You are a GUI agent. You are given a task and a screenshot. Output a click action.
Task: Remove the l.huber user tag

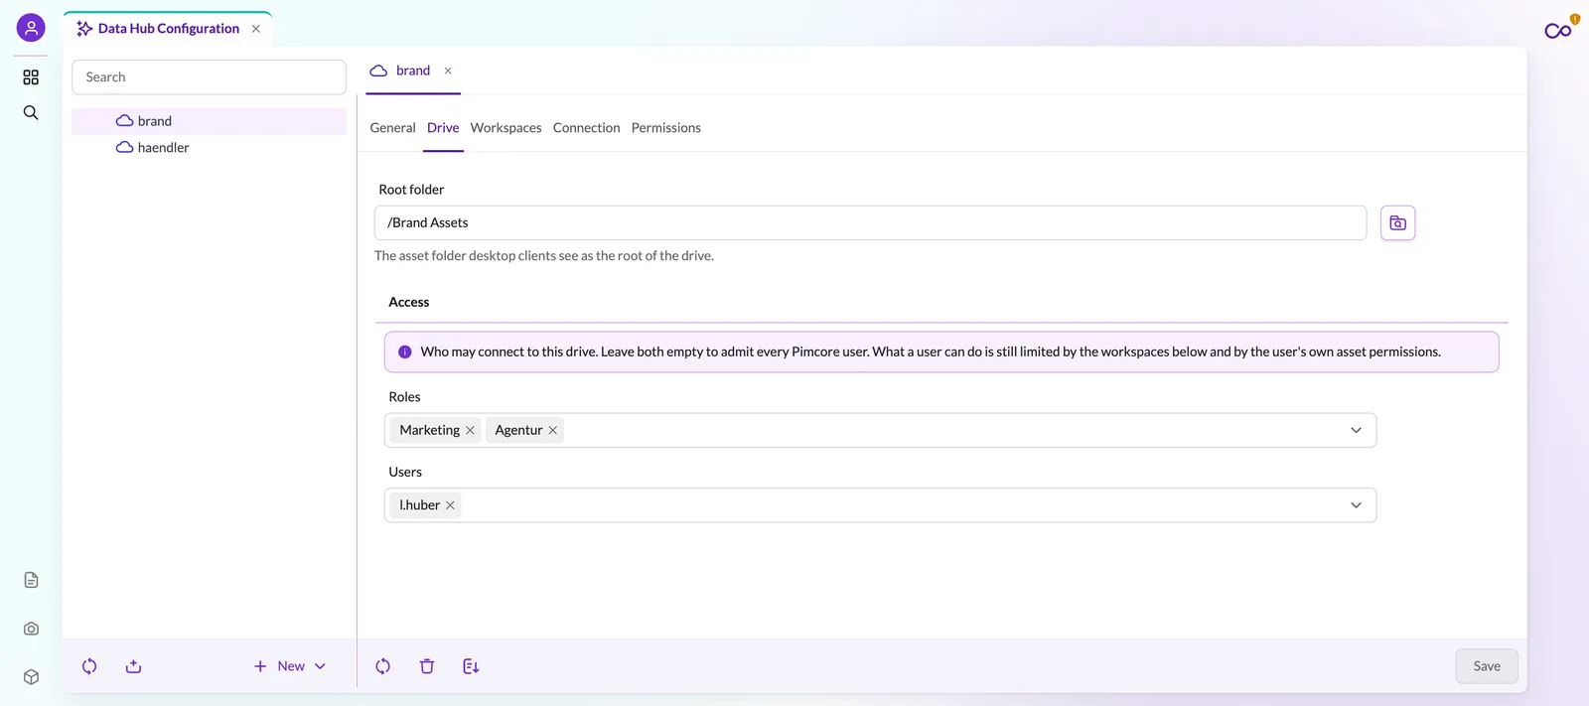click(450, 505)
